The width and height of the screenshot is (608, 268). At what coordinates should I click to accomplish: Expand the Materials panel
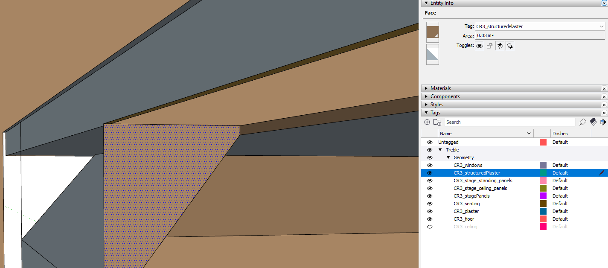point(426,88)
